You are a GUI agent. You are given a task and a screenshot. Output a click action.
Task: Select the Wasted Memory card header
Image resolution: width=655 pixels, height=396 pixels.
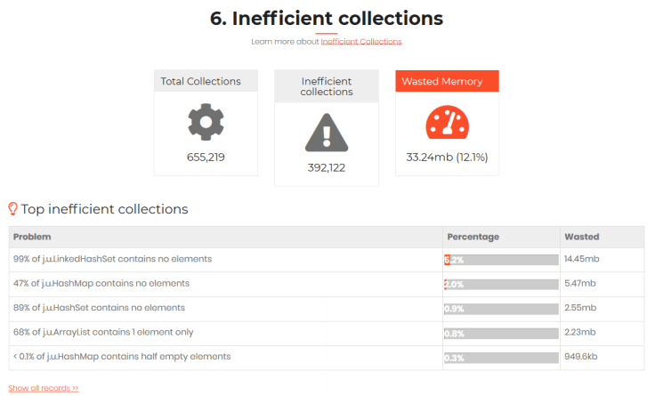(447, 81)
